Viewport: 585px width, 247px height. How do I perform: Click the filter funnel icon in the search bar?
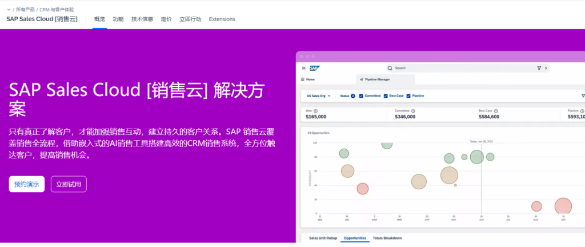pyautogui.click(x=539, y=68)
